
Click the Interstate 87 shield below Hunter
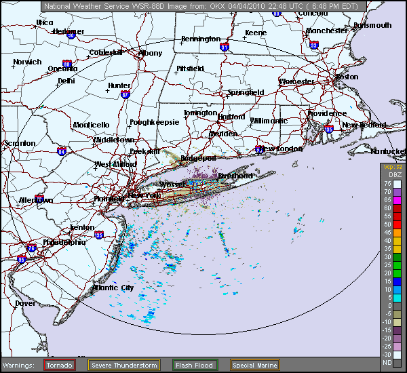click(x=125, y=94)
